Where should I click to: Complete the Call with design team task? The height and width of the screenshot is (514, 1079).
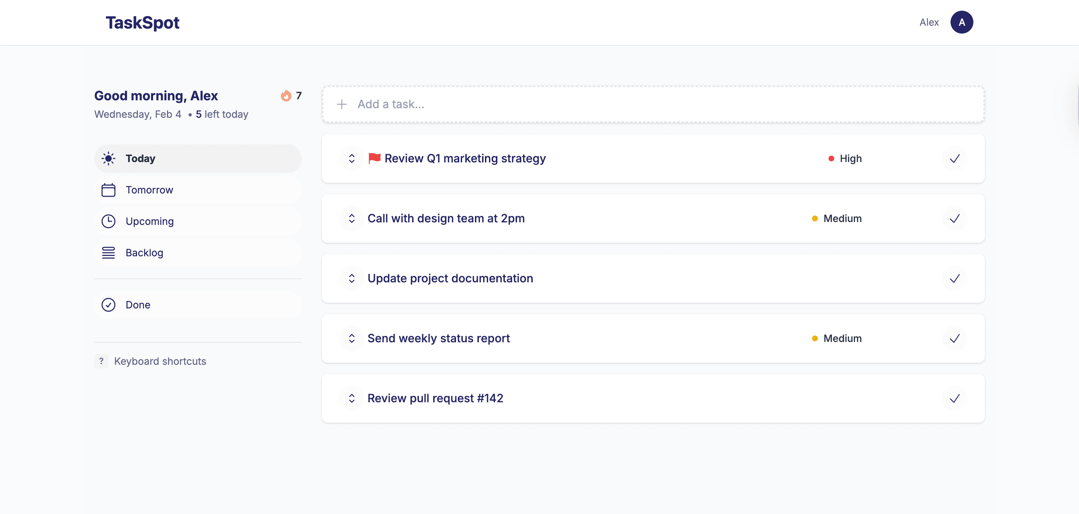click(x=954, y=218)
